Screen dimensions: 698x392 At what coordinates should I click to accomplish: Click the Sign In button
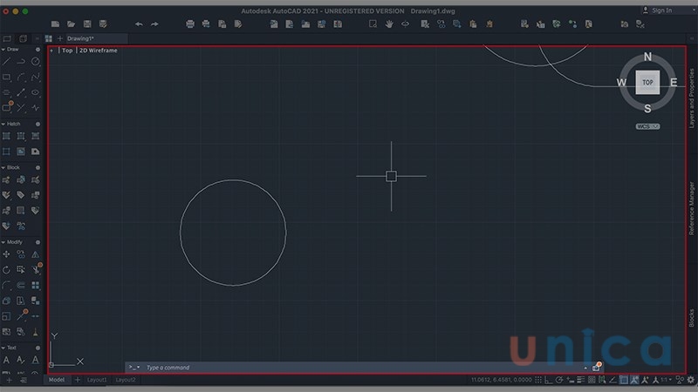[x=658, y=10]
